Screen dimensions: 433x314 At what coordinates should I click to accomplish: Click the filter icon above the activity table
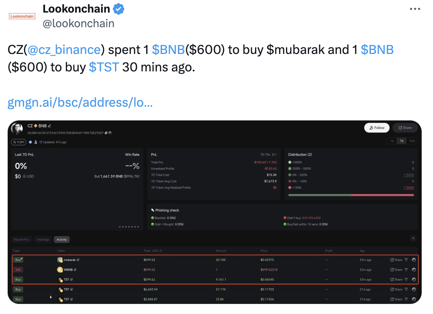413,239
